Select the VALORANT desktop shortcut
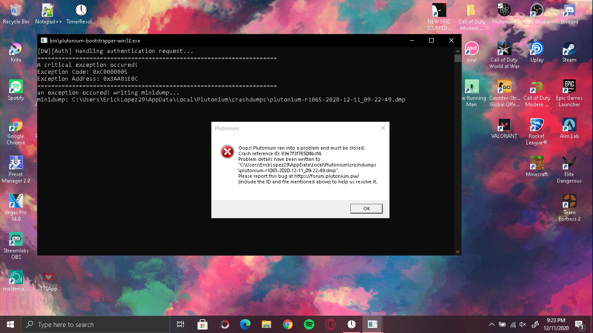The width and height of the screenshot is (593, 333). (504, 129)
